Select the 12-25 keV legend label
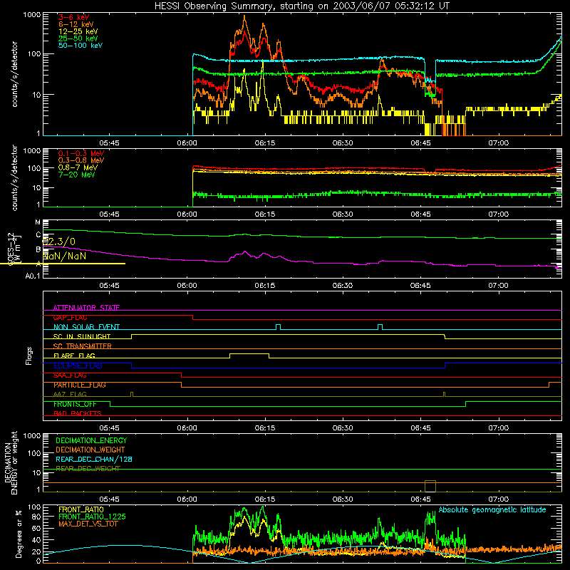 pyautogui.click(x=78, y=31)
